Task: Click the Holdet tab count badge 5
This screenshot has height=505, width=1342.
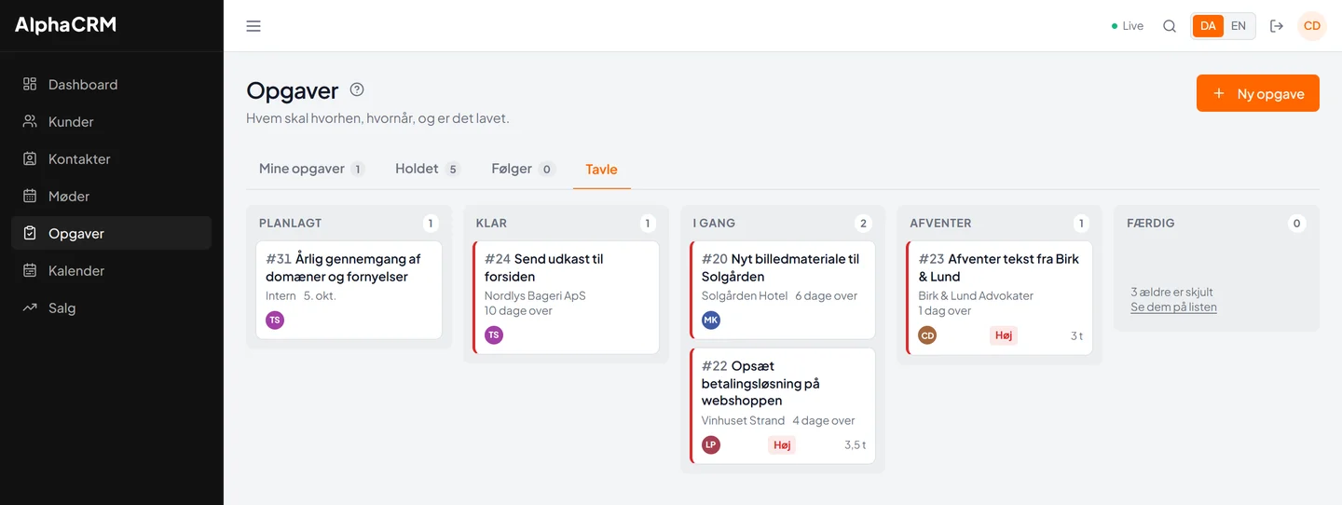Action: tap(453, 170)
